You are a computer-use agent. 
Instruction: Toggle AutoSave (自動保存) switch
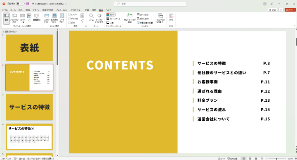pos(20,4)
